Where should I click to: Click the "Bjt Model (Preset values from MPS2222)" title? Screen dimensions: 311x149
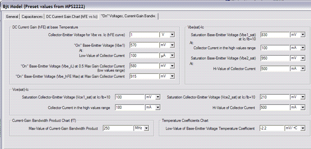pos(44,7)
